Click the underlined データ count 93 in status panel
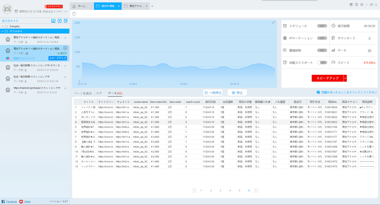The width and height of the screenshot is (380, 205). coord(370,51)
